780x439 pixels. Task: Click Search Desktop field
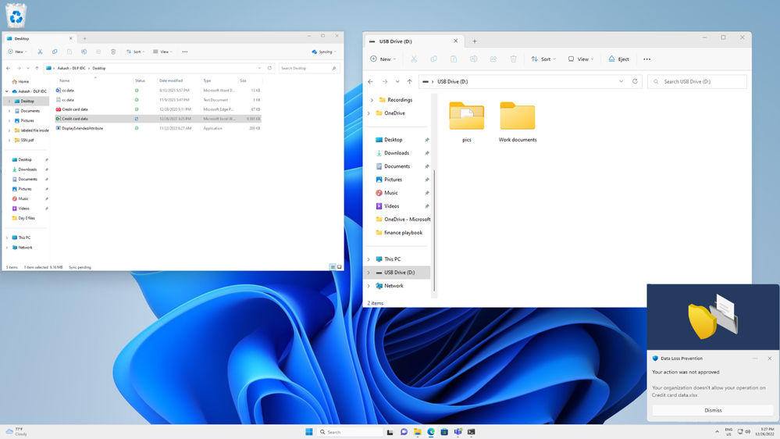[308, 68]
